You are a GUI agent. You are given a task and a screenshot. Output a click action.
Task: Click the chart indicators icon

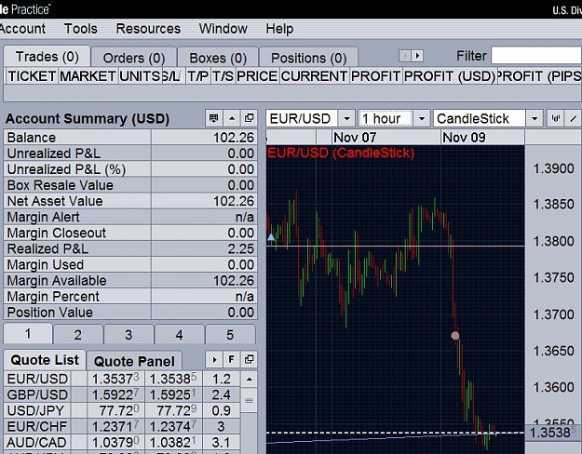[556, 119]
